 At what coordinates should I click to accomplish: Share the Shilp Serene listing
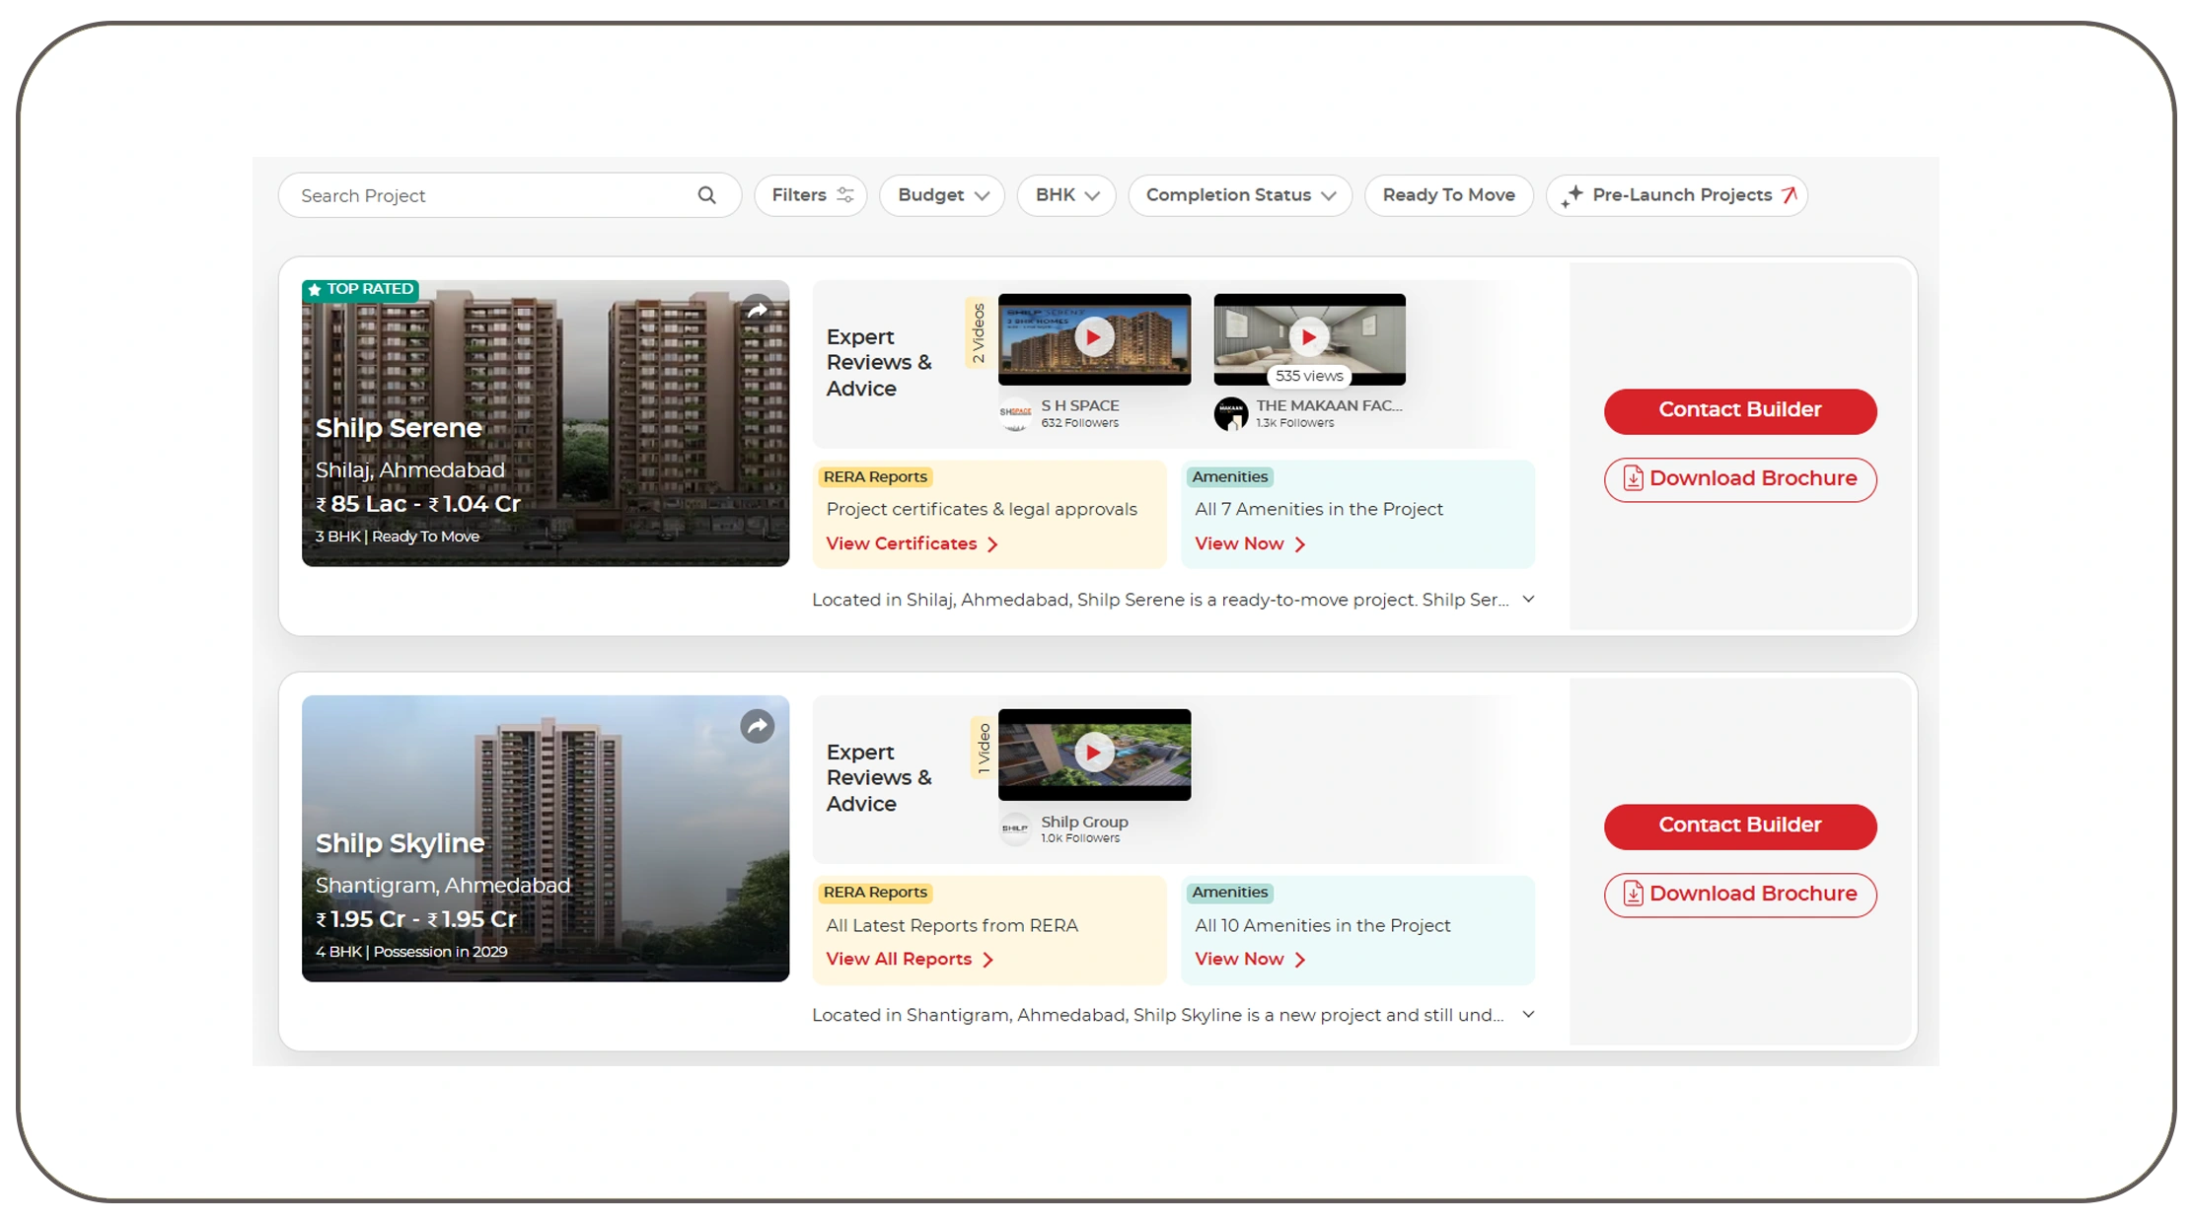coord(757,311)
